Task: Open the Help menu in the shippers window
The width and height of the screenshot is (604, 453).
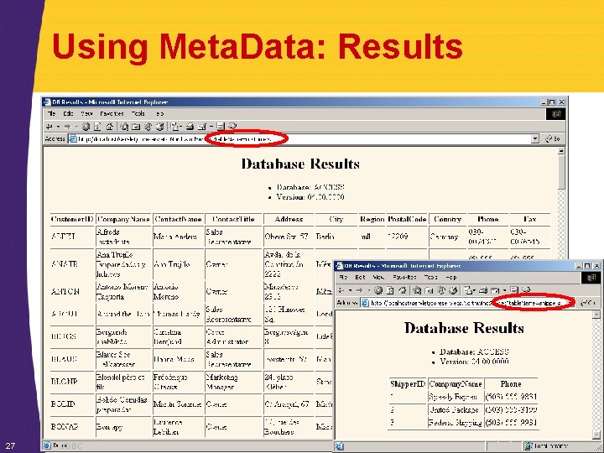Action: pos(450,277)
